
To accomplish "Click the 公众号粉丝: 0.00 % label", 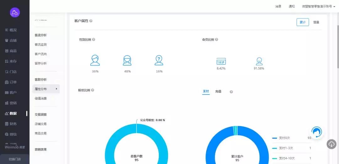I will click(x=153, y=120).
